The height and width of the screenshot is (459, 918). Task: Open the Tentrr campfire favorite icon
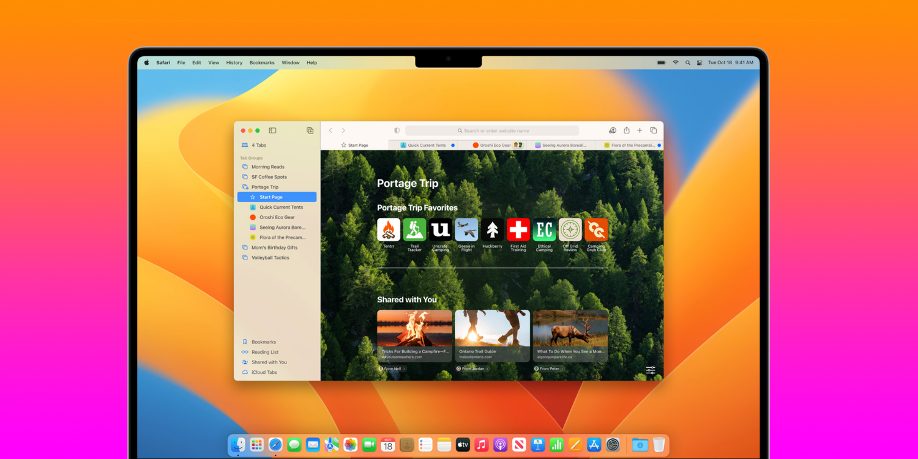coord(389,230)
